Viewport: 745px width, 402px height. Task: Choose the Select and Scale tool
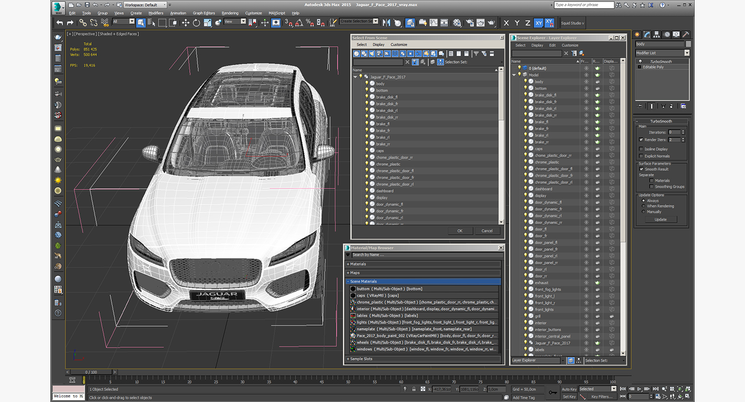click(207, 23)
